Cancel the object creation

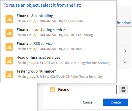88,102
